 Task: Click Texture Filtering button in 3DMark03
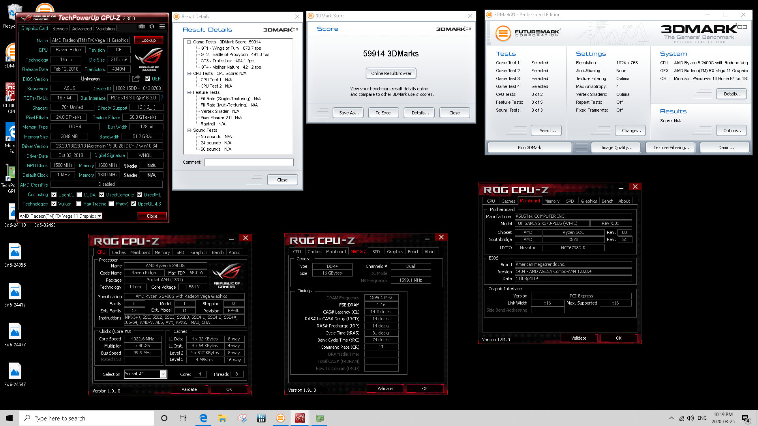tap(671, 148)
